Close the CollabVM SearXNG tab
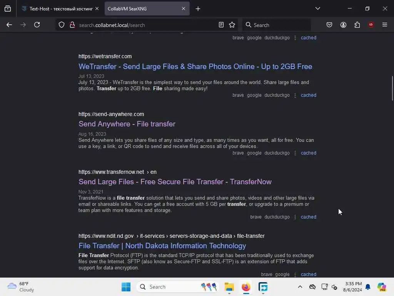Screen dimensions: 394x296 [x=184, y=8]
